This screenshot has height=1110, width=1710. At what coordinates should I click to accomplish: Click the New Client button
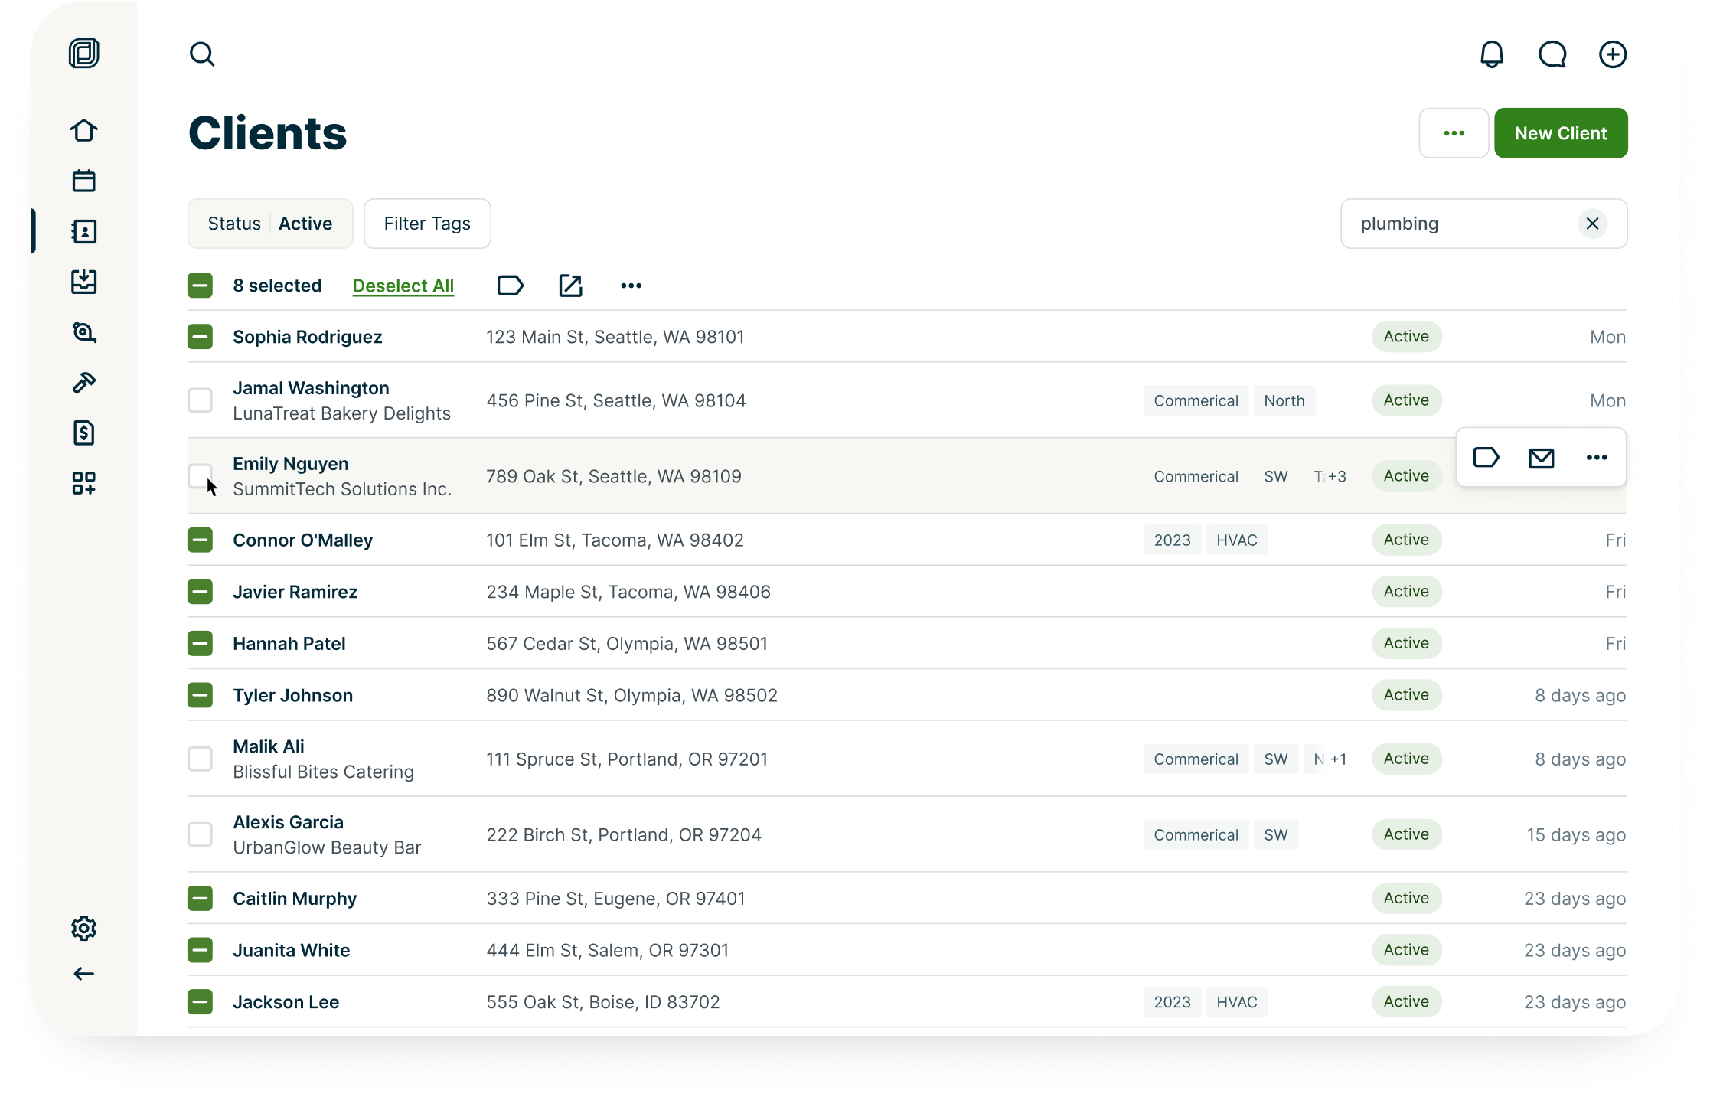(1560, 133)
